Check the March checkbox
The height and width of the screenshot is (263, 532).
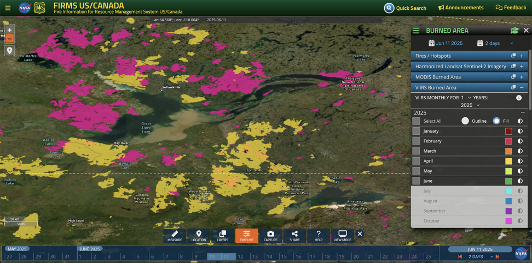point(417,151)
